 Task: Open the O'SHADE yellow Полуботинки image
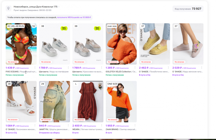154,44
